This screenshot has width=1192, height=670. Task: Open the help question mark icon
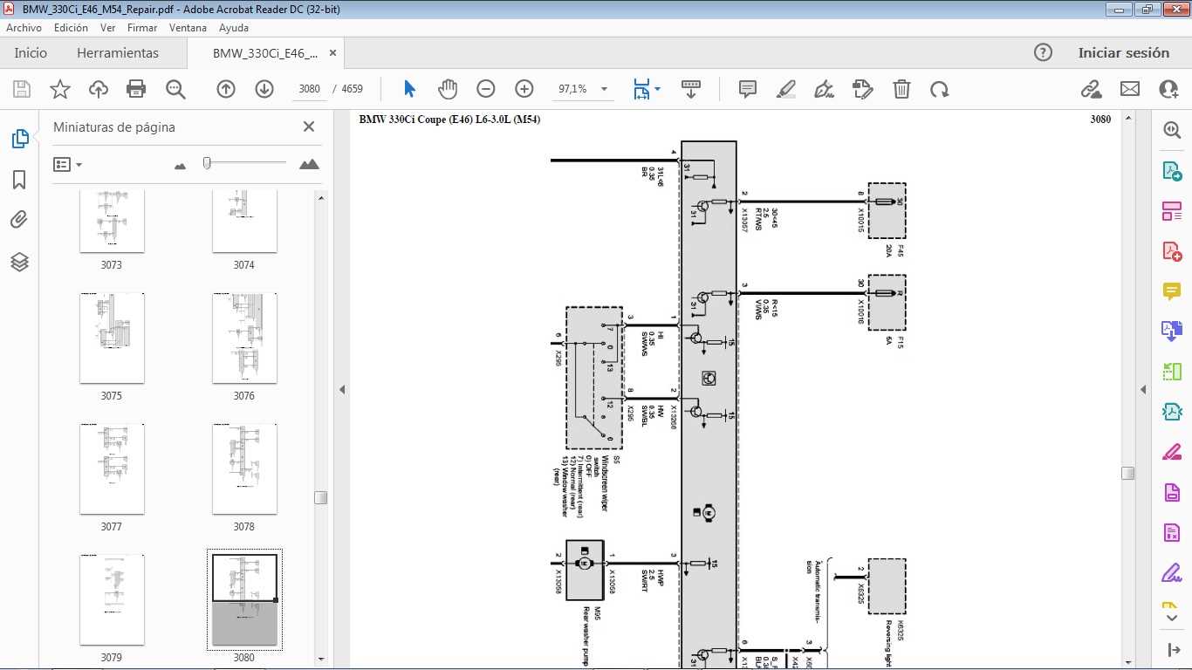click(x=1043, y=52)
